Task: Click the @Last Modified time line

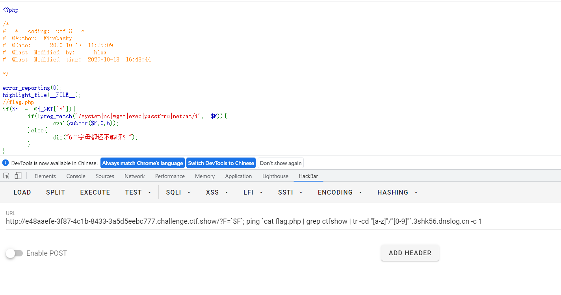Action: point(77,59)
